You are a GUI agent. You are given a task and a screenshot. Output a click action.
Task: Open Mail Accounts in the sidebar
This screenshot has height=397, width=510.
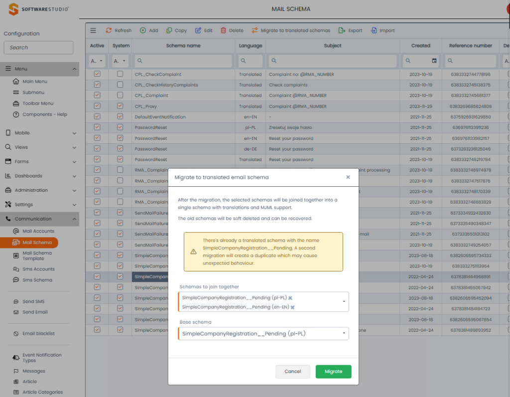click(38, 231)
